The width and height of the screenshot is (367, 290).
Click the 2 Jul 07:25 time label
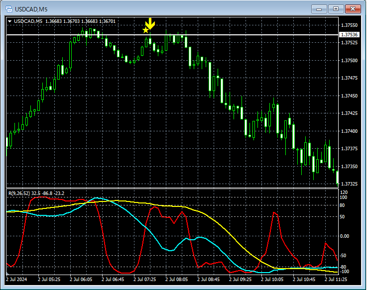pyautogui.click(x=144, y=279)
